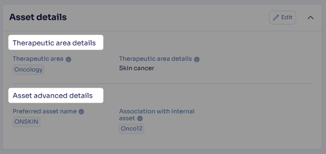
Task: Click the field label above Skin cancer
Action: pos(155,59)
